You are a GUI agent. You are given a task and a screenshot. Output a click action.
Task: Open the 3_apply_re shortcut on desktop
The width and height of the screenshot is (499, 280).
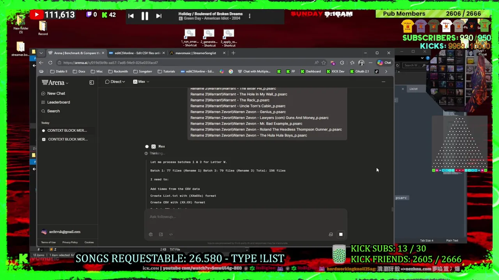pyautogui.click(x=228, y=38)
